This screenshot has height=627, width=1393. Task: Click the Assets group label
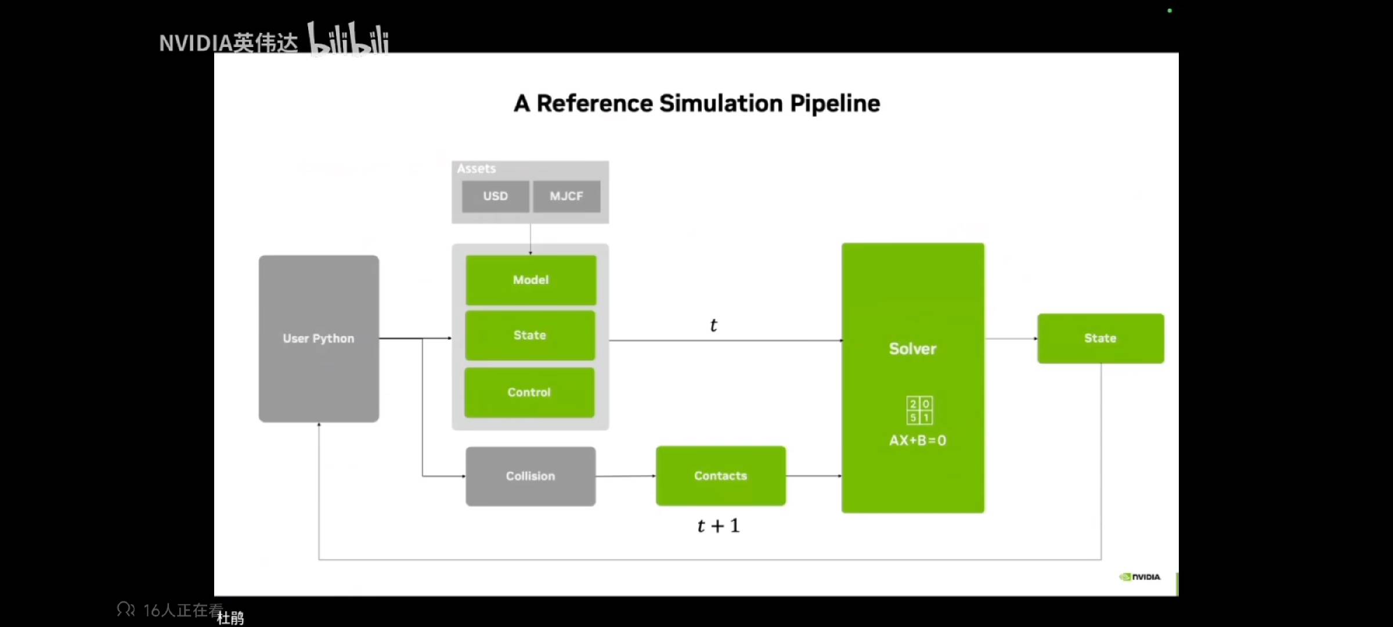point(477,168)
